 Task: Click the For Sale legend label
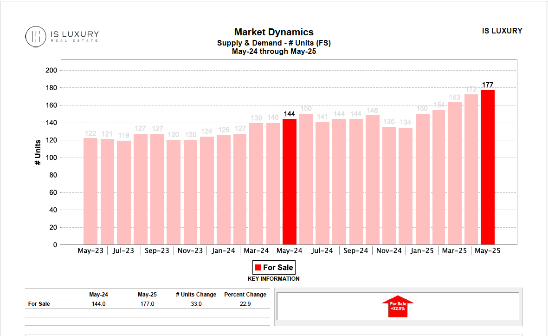pyautogui.click(x=278, y=267)
